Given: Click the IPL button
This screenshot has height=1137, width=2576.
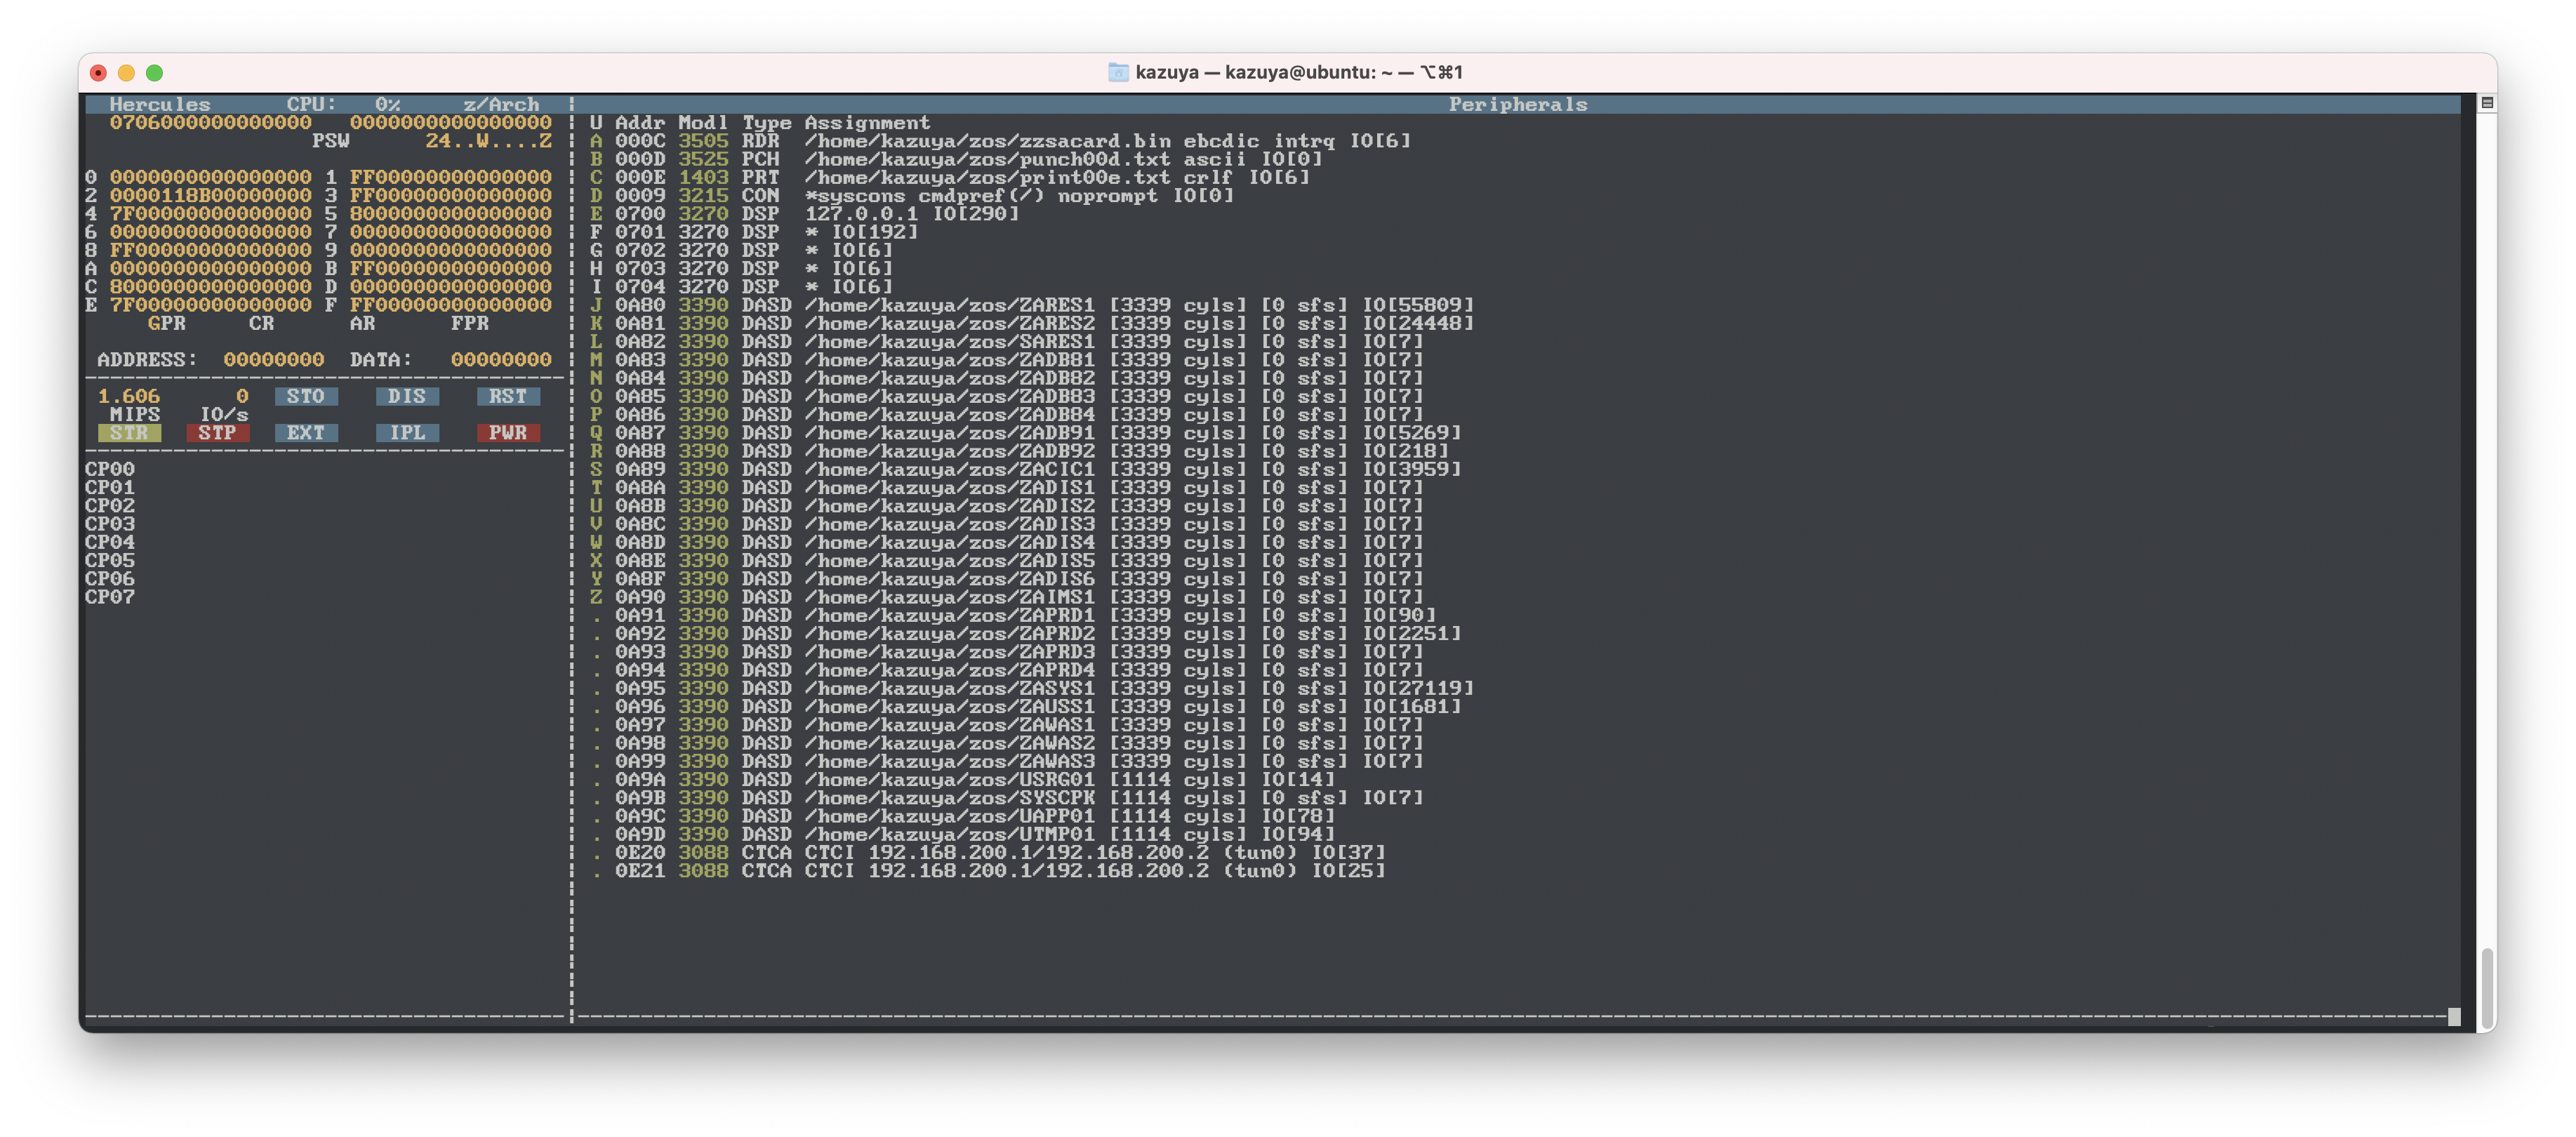Looking at the screenshot, I should coord(407,433).
